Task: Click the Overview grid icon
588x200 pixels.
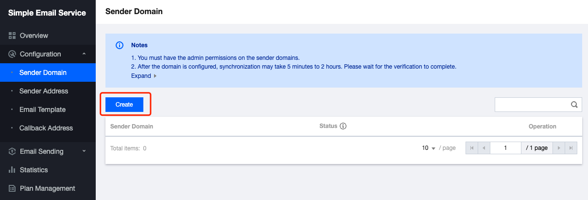Action: (x=13, y=36)
